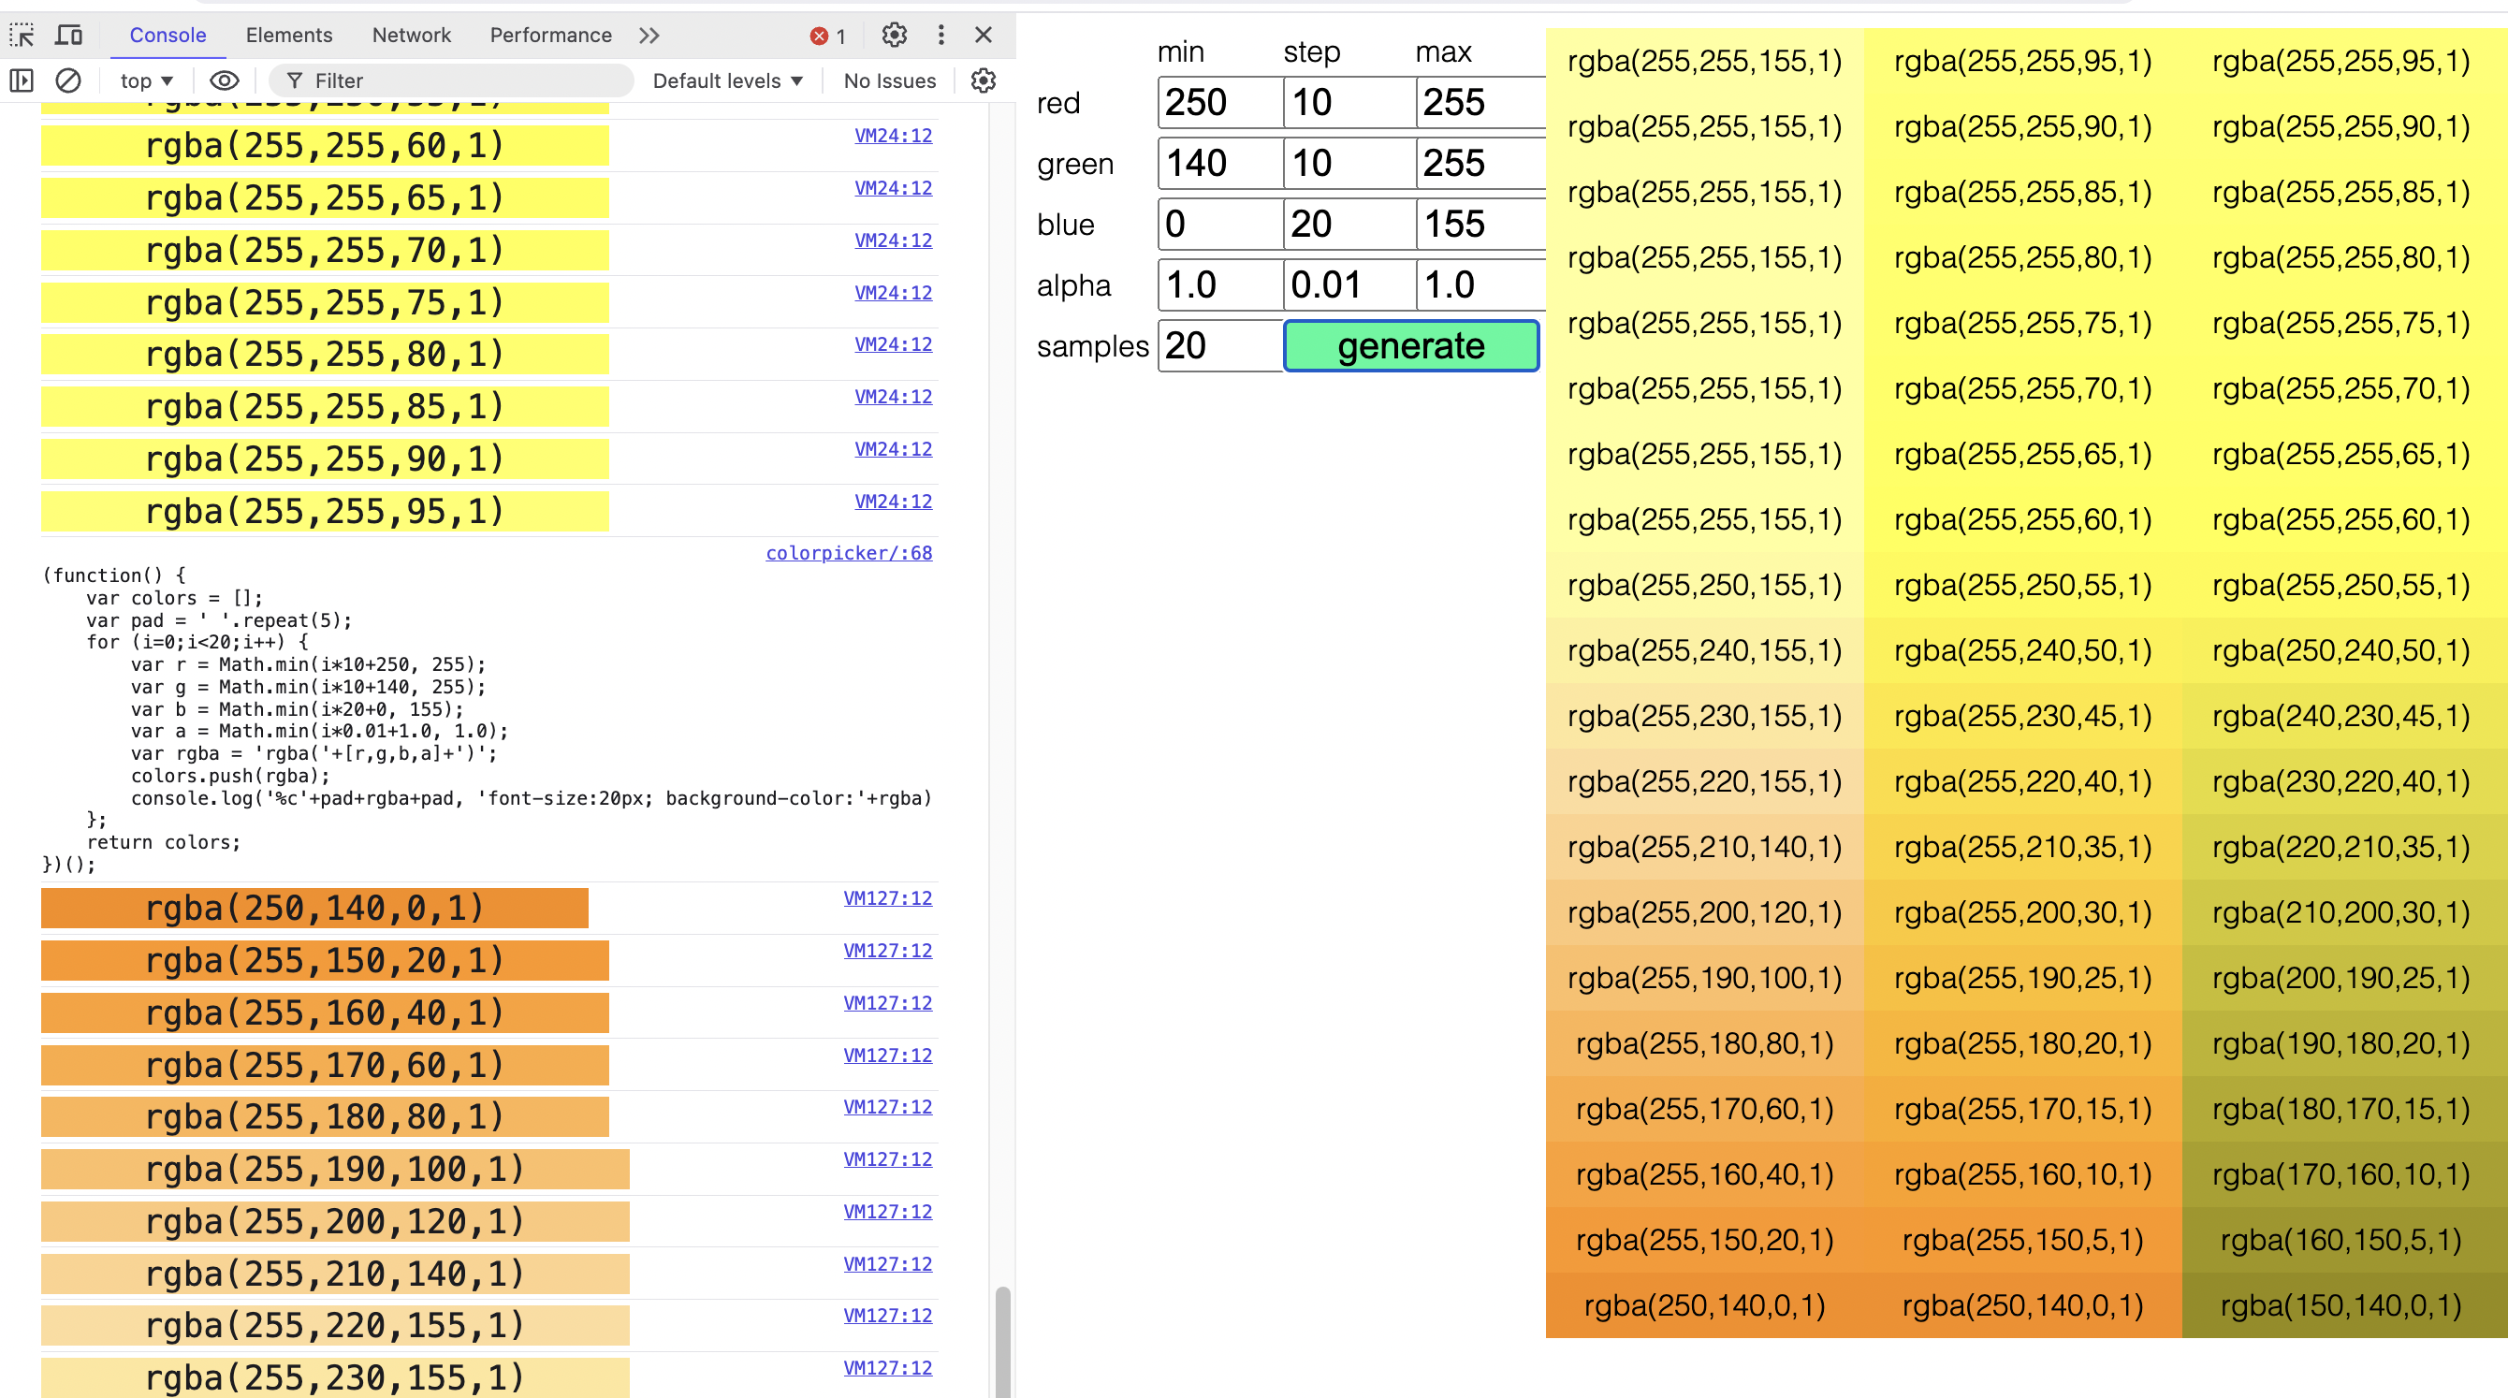Click the Console tab in DevTools

point(166,33)
